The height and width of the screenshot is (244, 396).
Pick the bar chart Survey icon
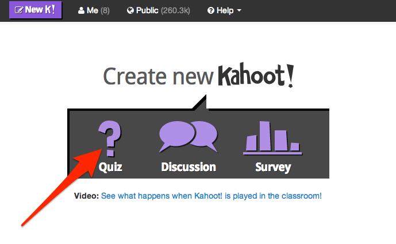coord(273,138)
